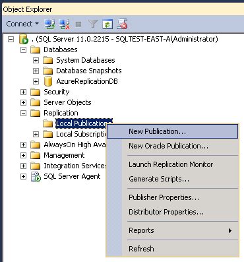Click the Local Subscriptions folder icon
The image size is (244, 262).
[47, 134]
